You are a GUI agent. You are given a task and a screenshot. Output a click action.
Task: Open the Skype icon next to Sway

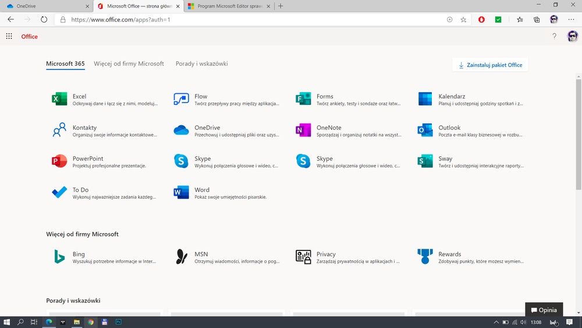coord(303,161)
